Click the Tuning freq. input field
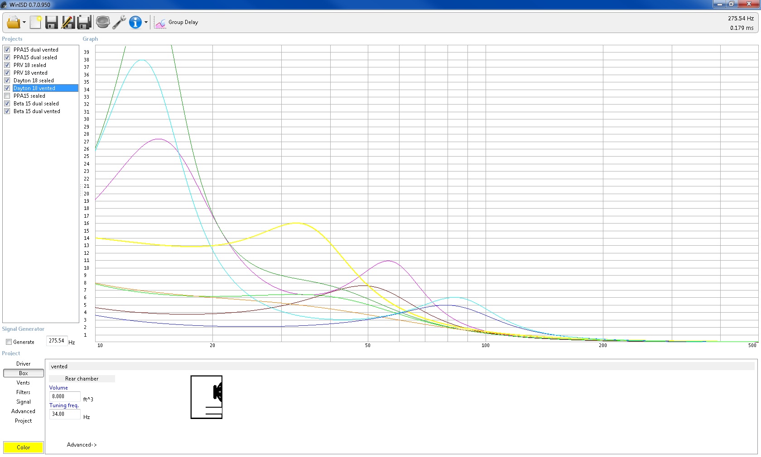The height and width of the screenshot is (457, 761). (x=65, y=414)
